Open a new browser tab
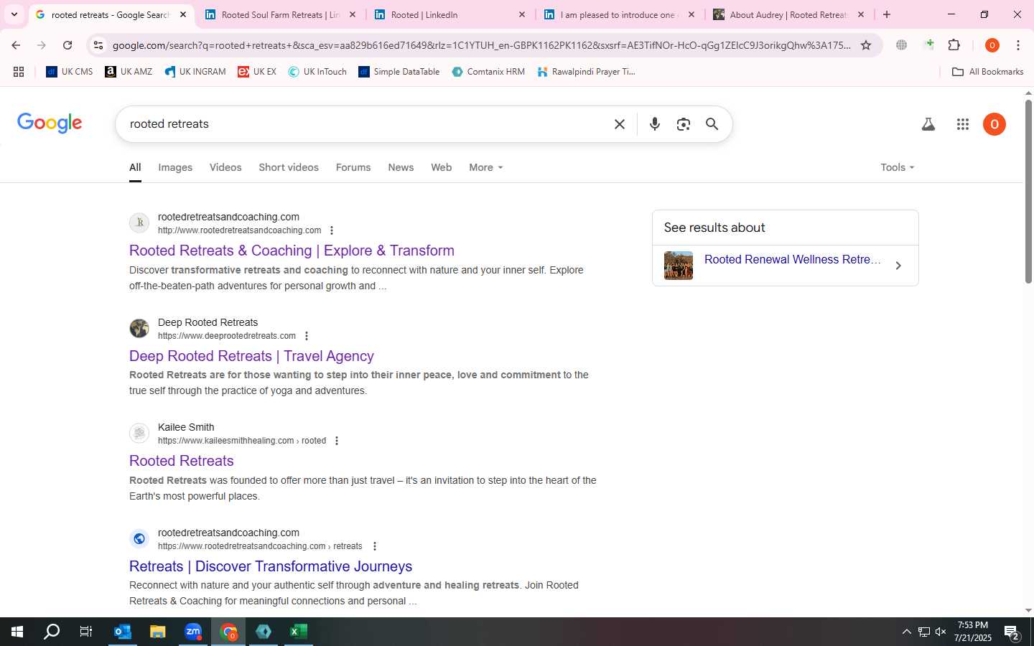 pos(887,14)
